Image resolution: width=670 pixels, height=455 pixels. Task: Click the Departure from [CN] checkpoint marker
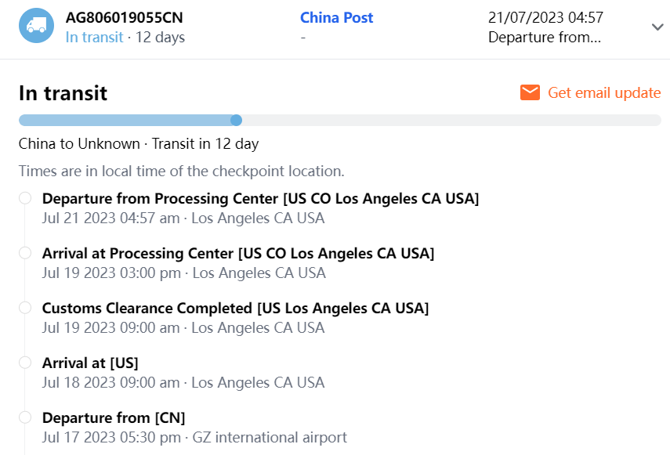(25, 417)
